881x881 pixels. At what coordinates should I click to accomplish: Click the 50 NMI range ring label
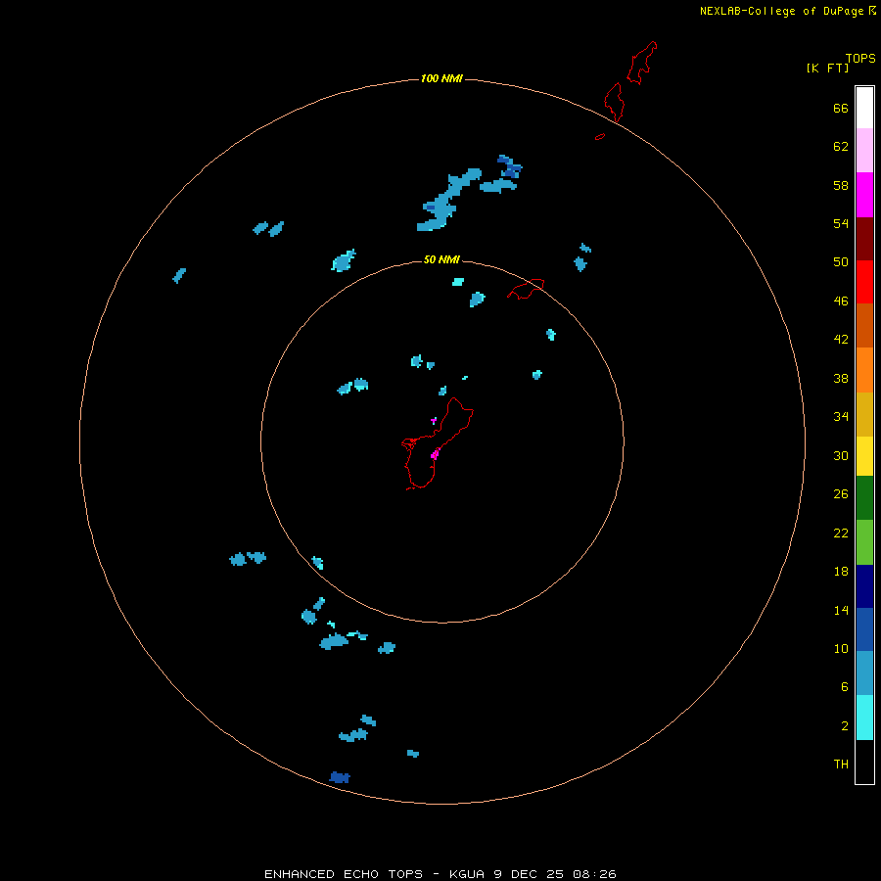pyautogui.click(x=441, y=259)
